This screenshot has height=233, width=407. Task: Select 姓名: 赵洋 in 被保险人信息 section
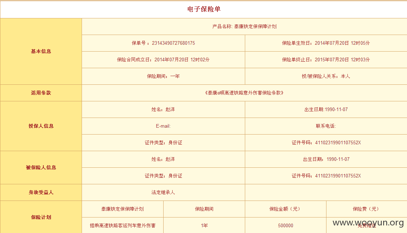tap(163, 159)
